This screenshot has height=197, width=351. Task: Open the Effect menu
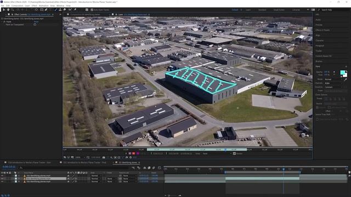click(34, 5)
